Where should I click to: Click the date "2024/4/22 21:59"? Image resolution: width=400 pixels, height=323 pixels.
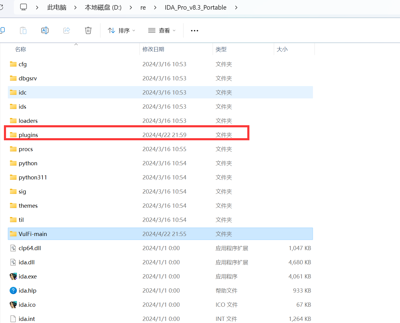pyautogui.click(x=164, y=135)
